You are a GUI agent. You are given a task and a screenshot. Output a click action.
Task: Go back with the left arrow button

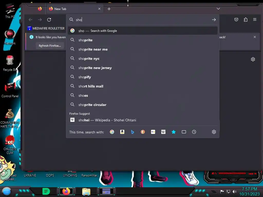coord(31,20)
